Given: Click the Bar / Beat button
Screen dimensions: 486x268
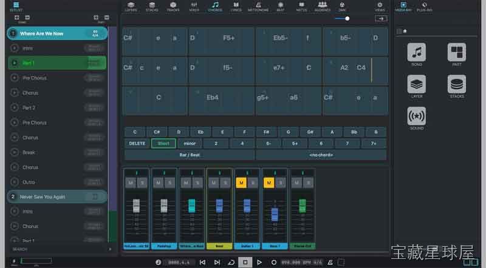Looking at the screenshot, I should (x=190, y=155).
